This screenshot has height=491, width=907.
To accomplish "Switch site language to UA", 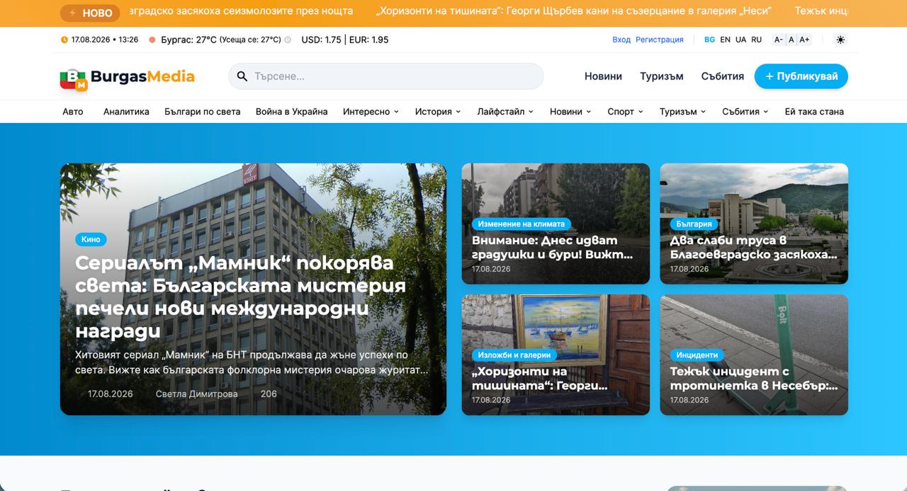I will 740,40.
